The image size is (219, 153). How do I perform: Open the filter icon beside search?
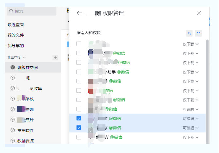[198, 33]
